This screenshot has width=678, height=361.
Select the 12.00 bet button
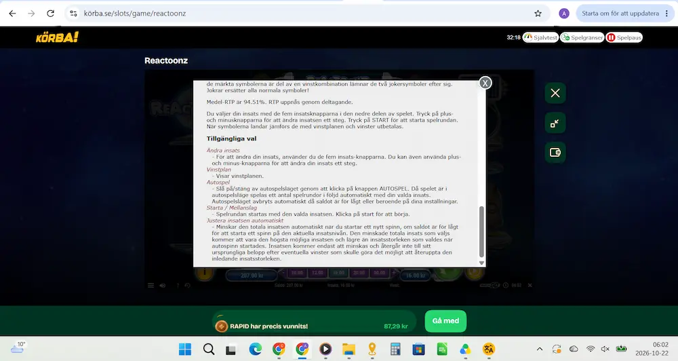click(318, 273)
